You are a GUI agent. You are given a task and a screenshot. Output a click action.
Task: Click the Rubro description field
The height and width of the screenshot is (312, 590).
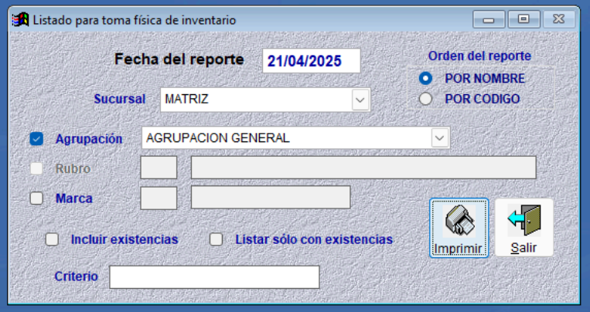(x=363, y=168)
